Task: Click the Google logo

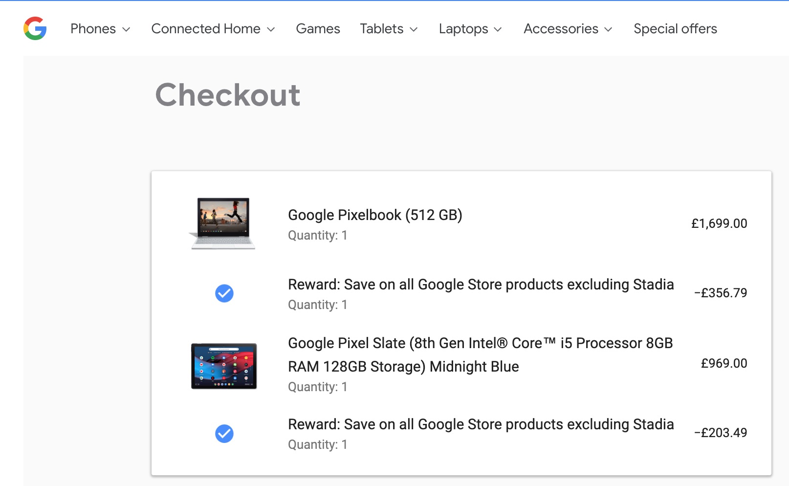Action: 35,29
